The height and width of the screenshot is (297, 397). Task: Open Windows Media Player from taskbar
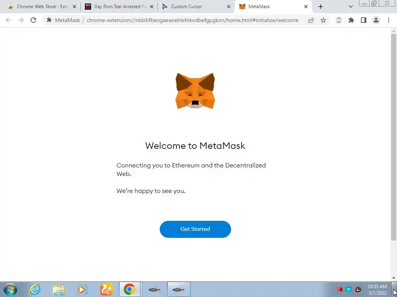tap(82, 289)
